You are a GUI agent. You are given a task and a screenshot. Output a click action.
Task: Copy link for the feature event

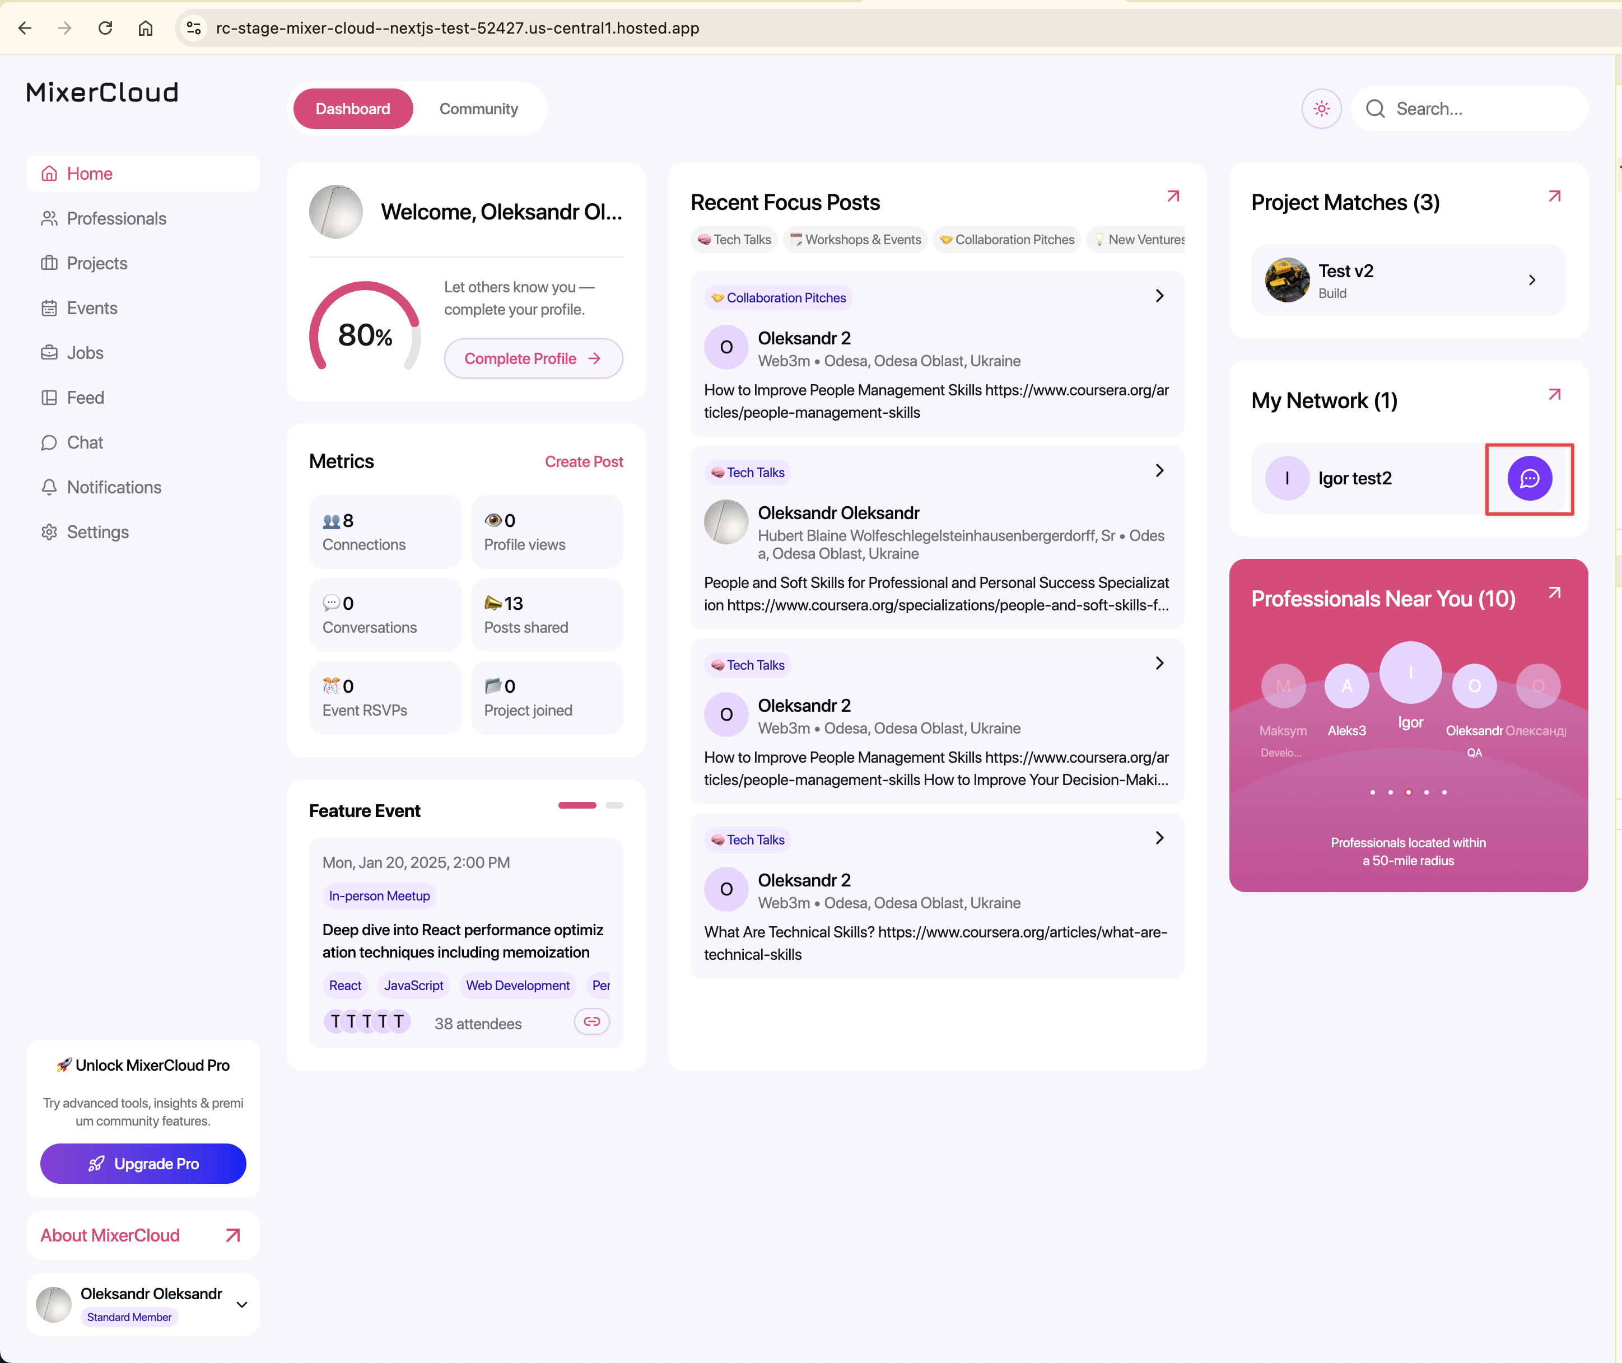click(x=592, y=1021)
